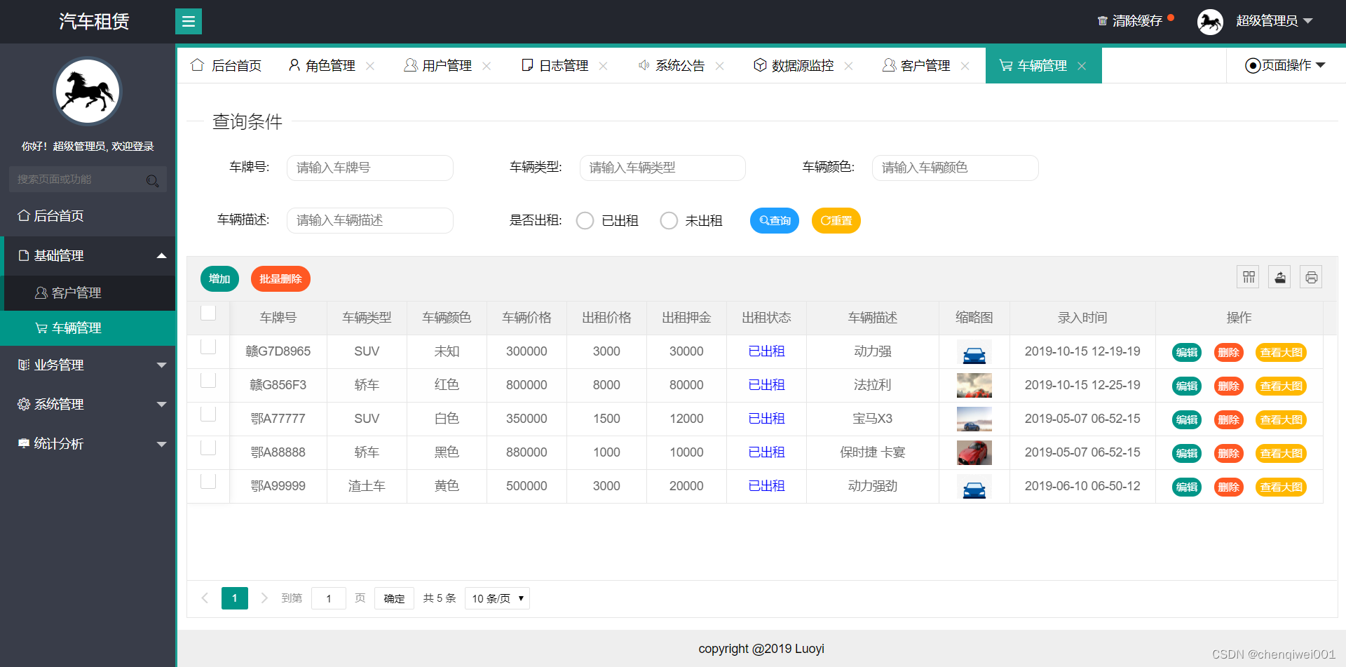Click the horse logo avatar in the top right

(x=1210, y=21)
